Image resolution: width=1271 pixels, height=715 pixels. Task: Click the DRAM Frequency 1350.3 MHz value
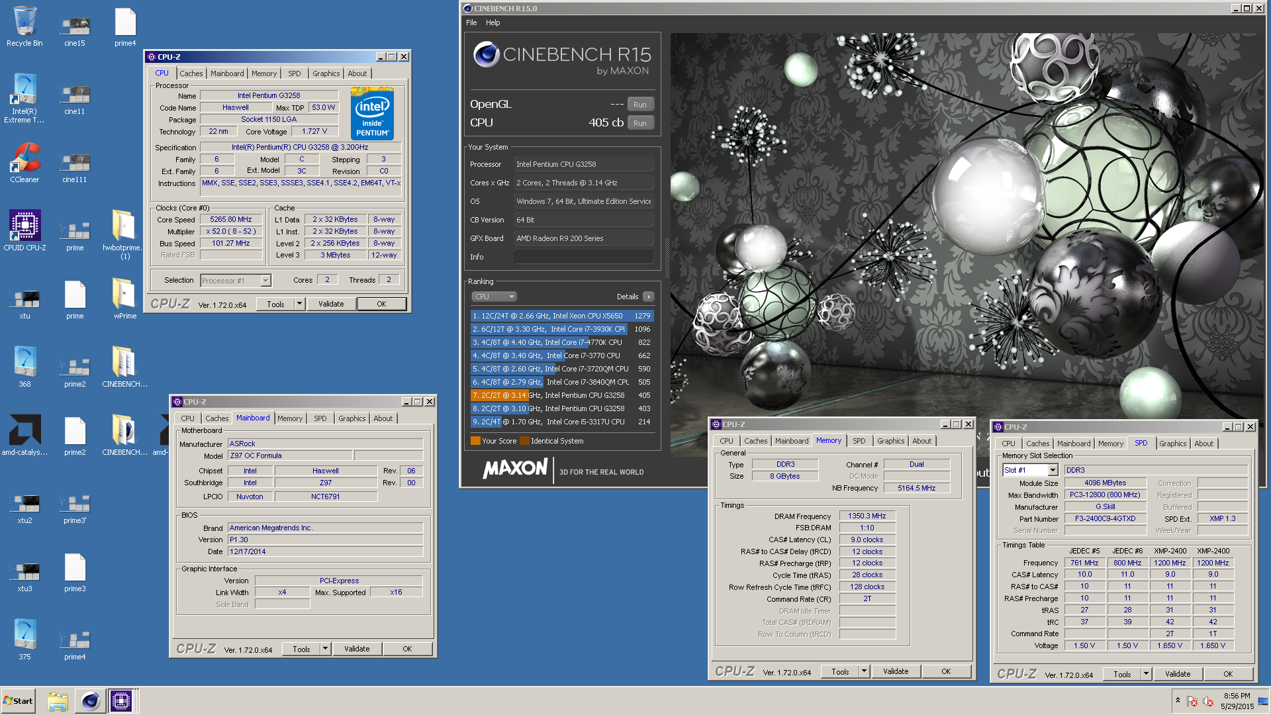[x=867, y=516]
